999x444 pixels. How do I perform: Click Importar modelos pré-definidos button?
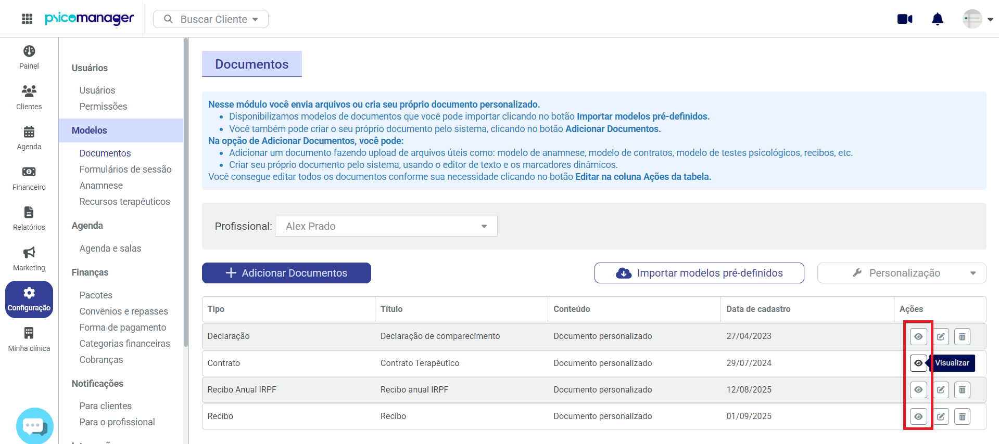(x=699, y=273)
